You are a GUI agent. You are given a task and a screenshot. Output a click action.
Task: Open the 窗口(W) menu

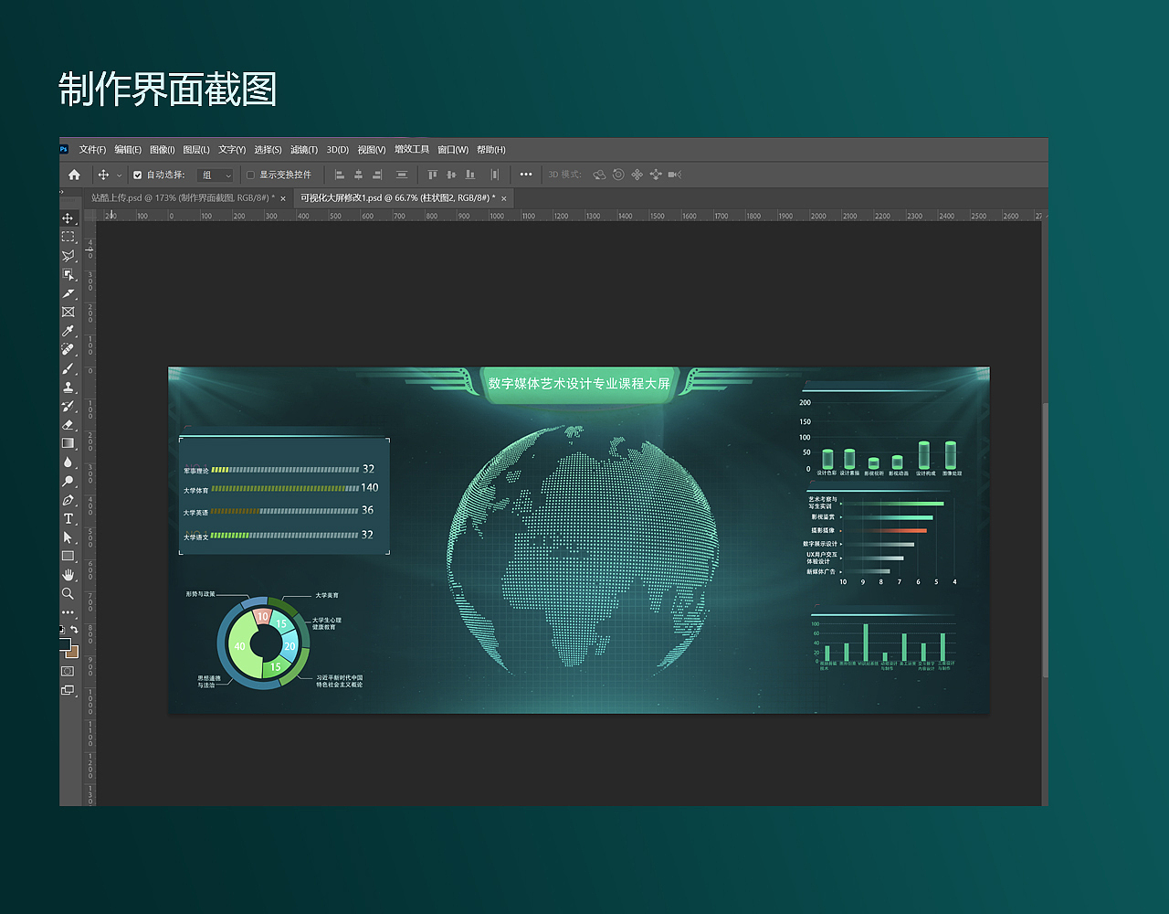click(x=453, y=150)
